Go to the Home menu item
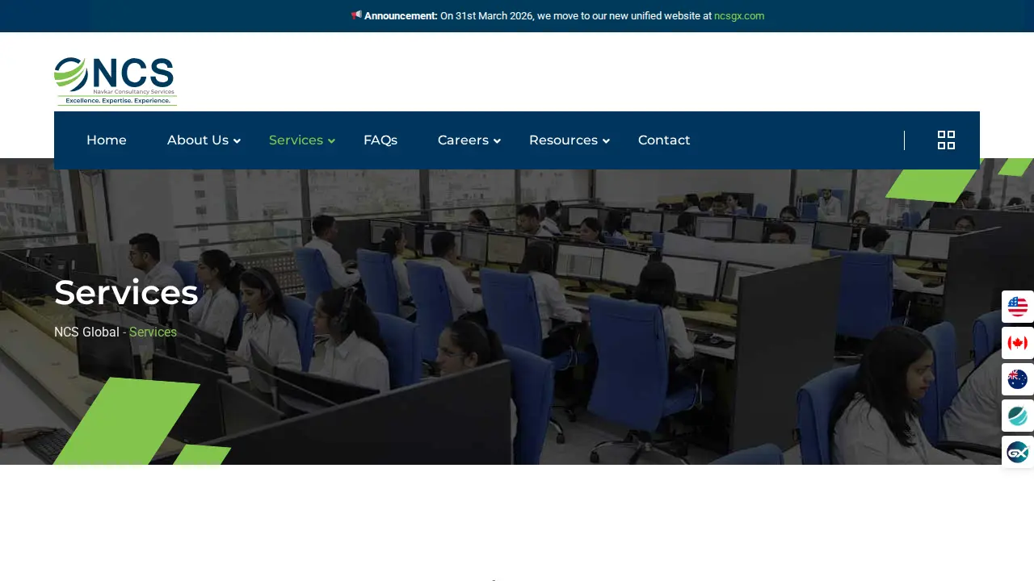 coord(107,140)
